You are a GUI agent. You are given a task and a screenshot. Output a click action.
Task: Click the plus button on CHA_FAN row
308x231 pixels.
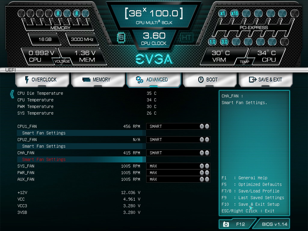[202, 153]
